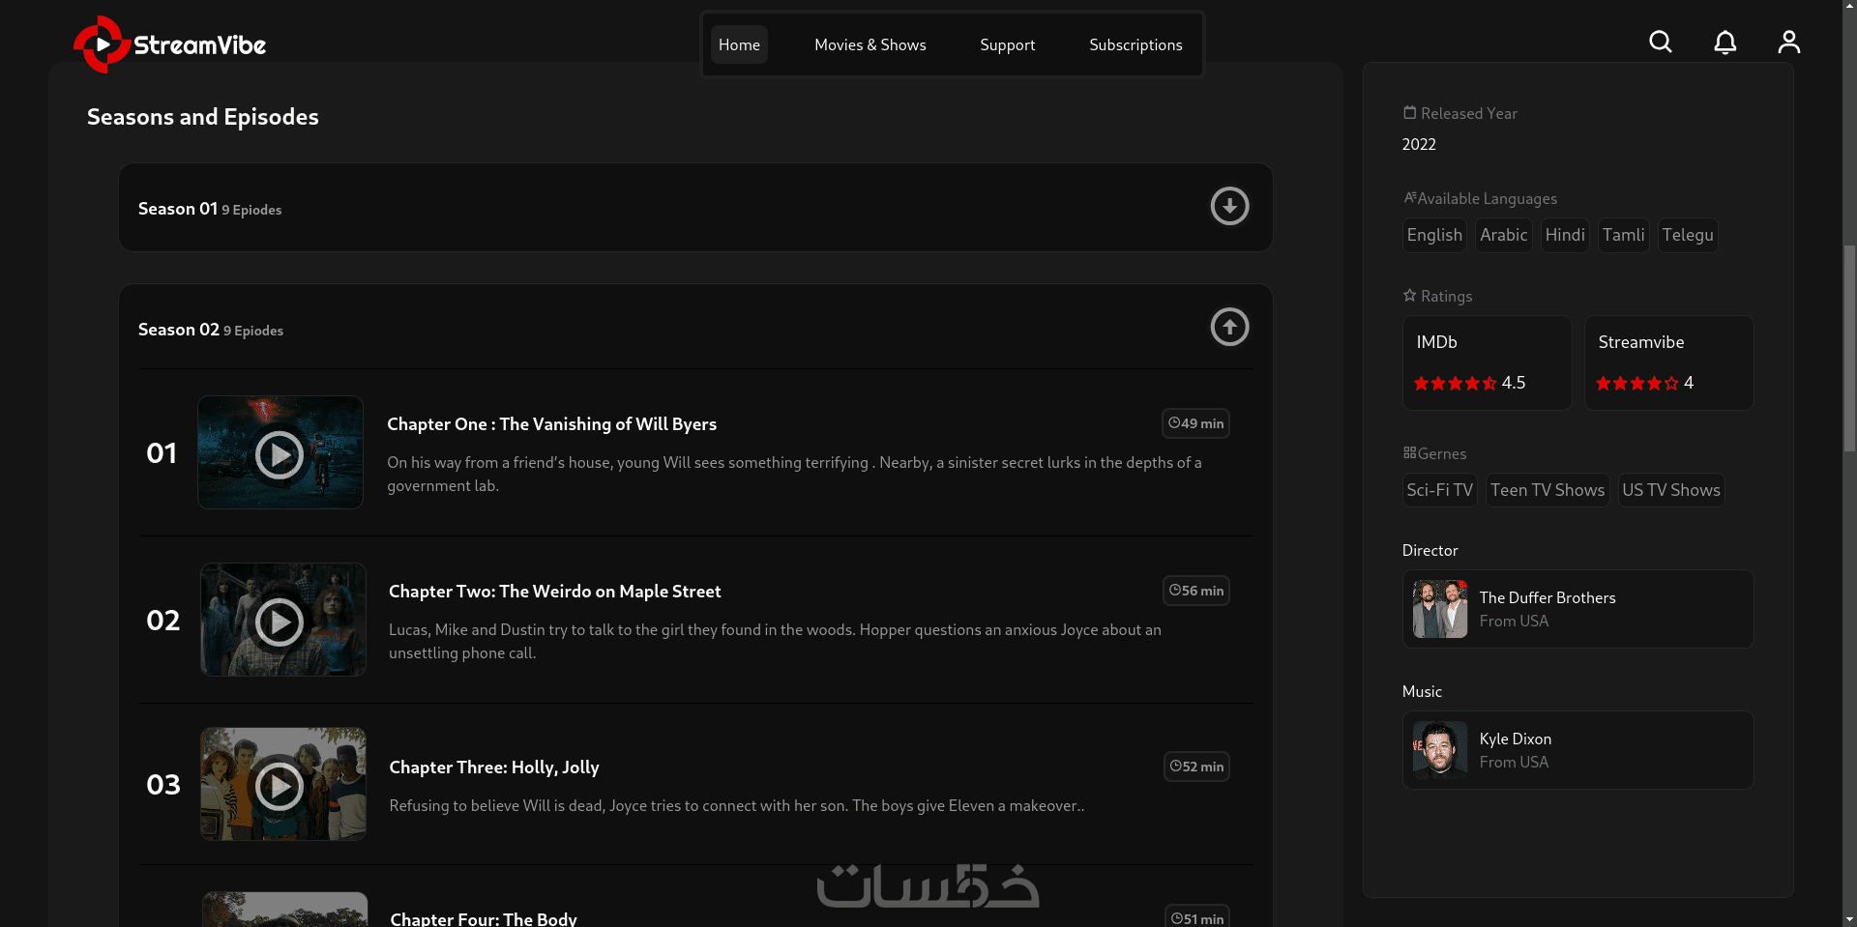Click the episode 02 description text

click(x=775, y=641)
